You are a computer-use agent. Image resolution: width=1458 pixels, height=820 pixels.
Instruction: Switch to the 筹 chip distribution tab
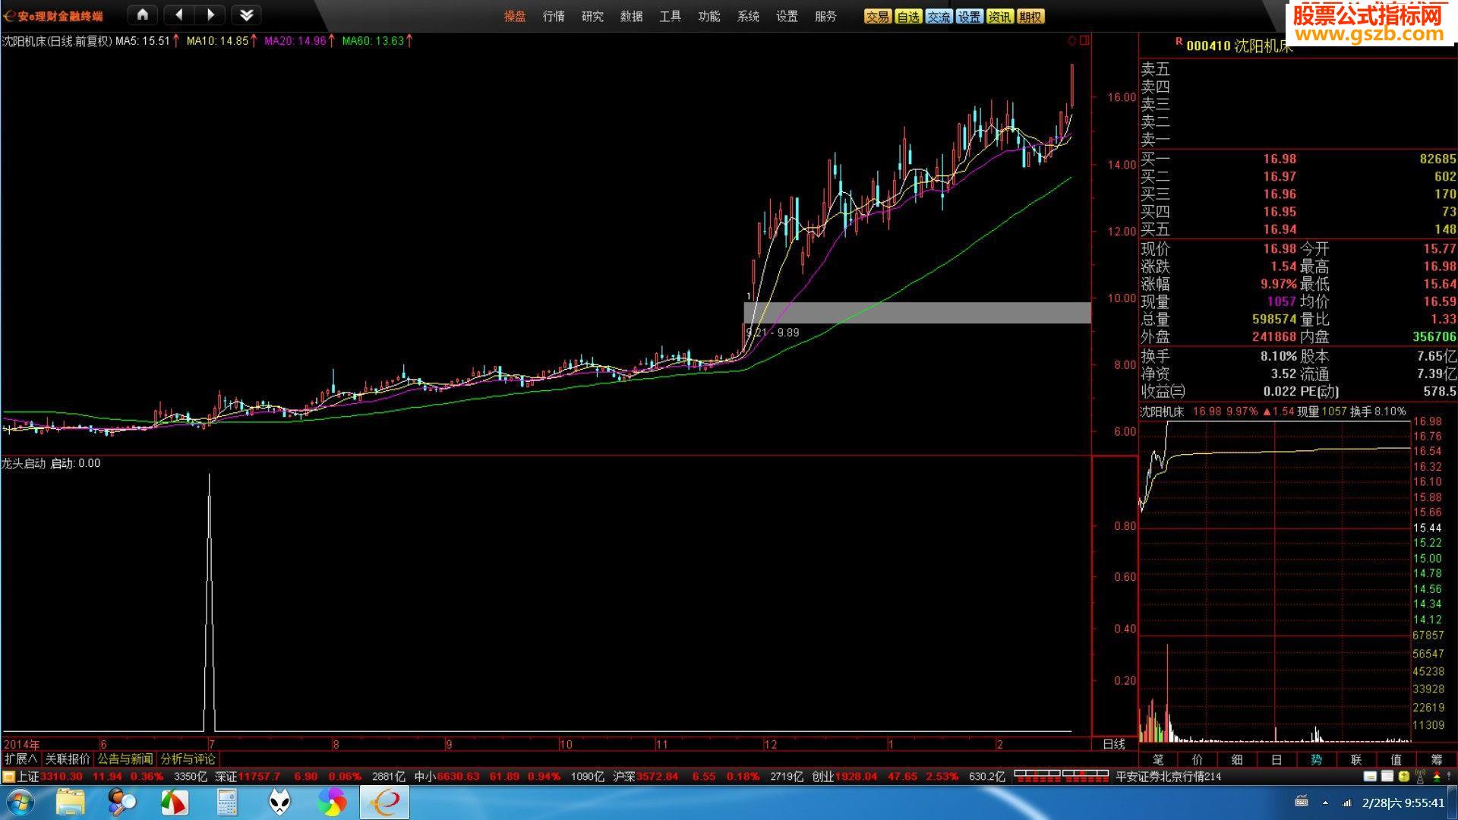[x=1436, y=759]
